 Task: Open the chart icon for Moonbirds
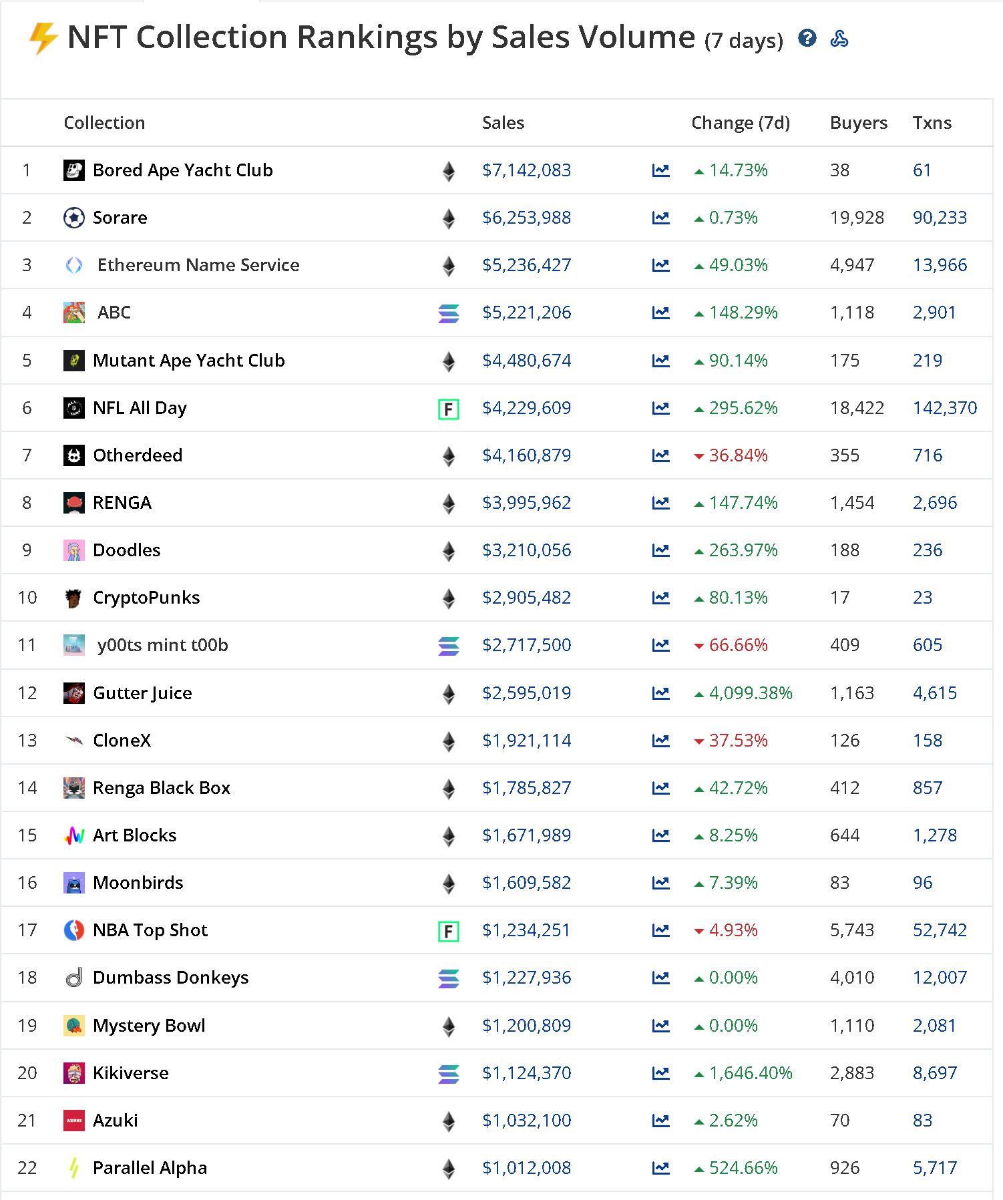[660, 883]
